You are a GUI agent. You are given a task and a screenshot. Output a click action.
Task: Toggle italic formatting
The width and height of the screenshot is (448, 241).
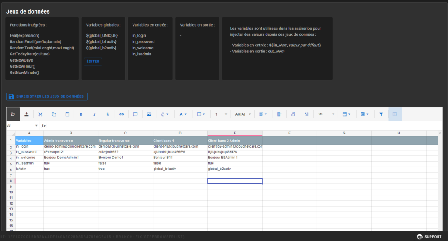(94, 114)
